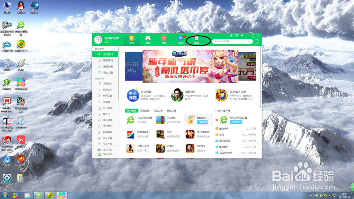Click the Windows Start button
This screenshot has height=199, width=354.
5,195
